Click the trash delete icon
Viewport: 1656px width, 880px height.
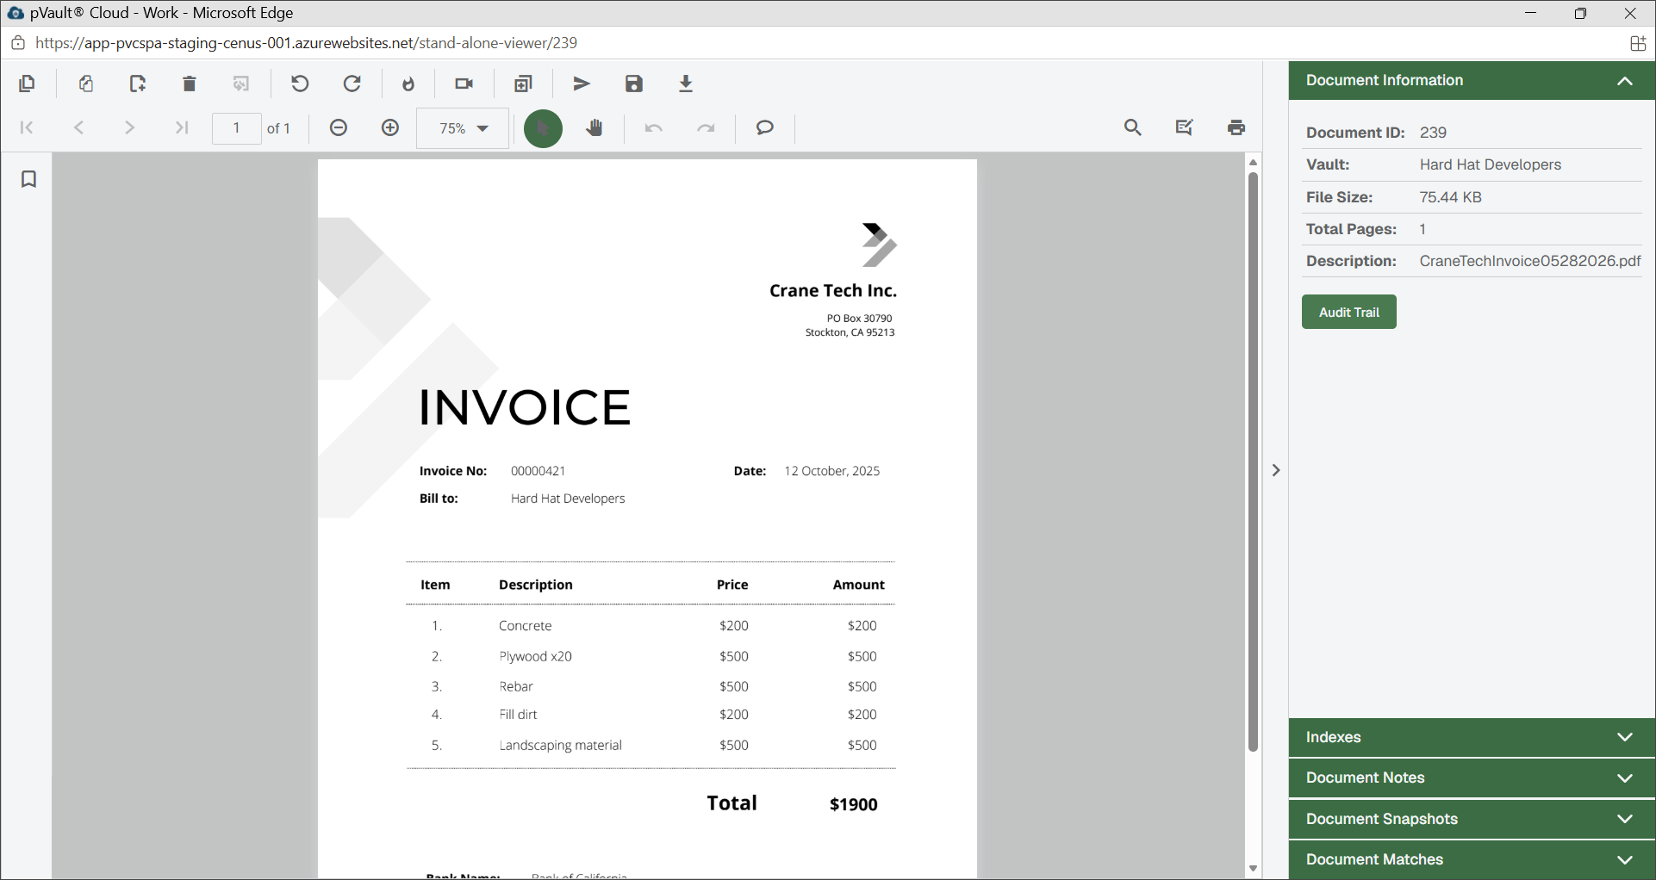click(190, 84)
